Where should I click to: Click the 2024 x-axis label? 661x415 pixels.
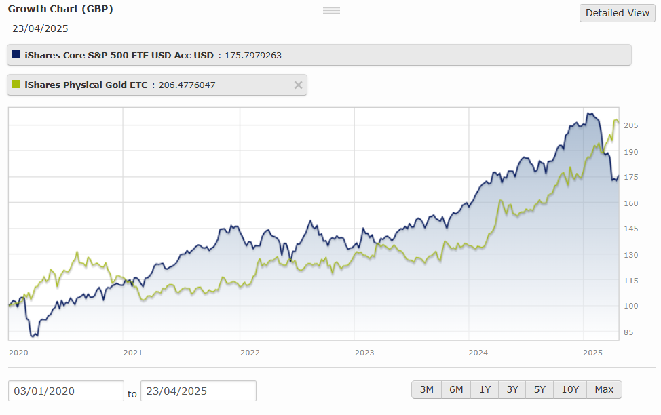[x=478, y=353]
